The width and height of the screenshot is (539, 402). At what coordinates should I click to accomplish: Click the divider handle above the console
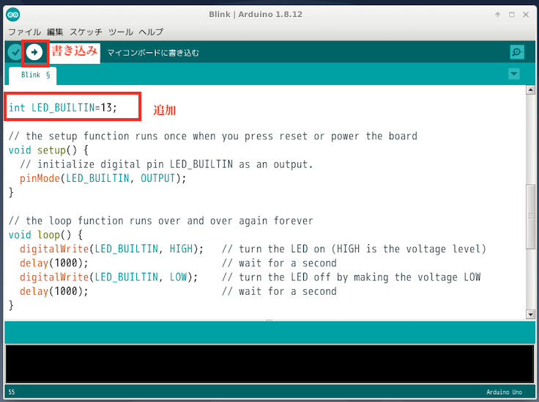[269, 321]
